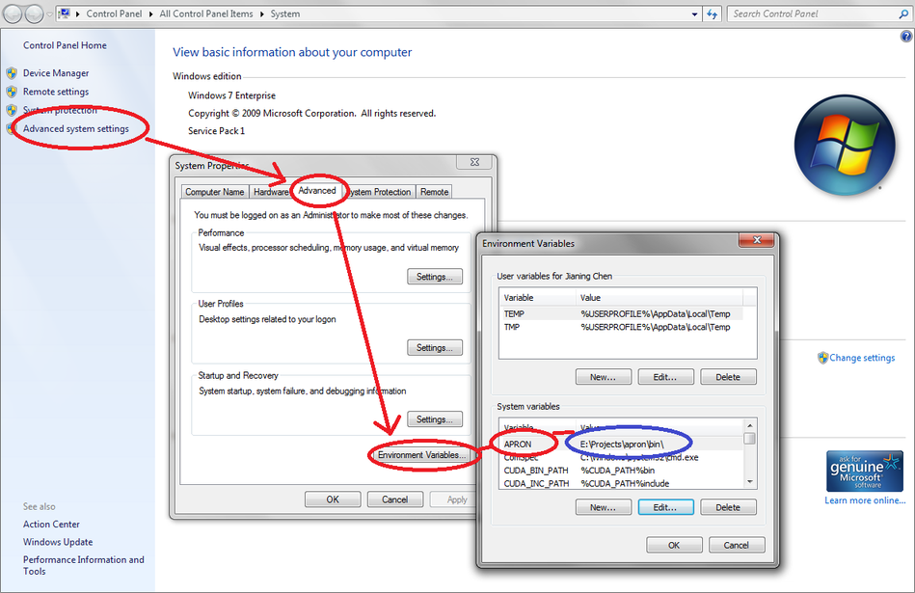Viewport: 915px width, 593px height.
Task: Click the Forward navigation arrow button
Action: (35, 13)
